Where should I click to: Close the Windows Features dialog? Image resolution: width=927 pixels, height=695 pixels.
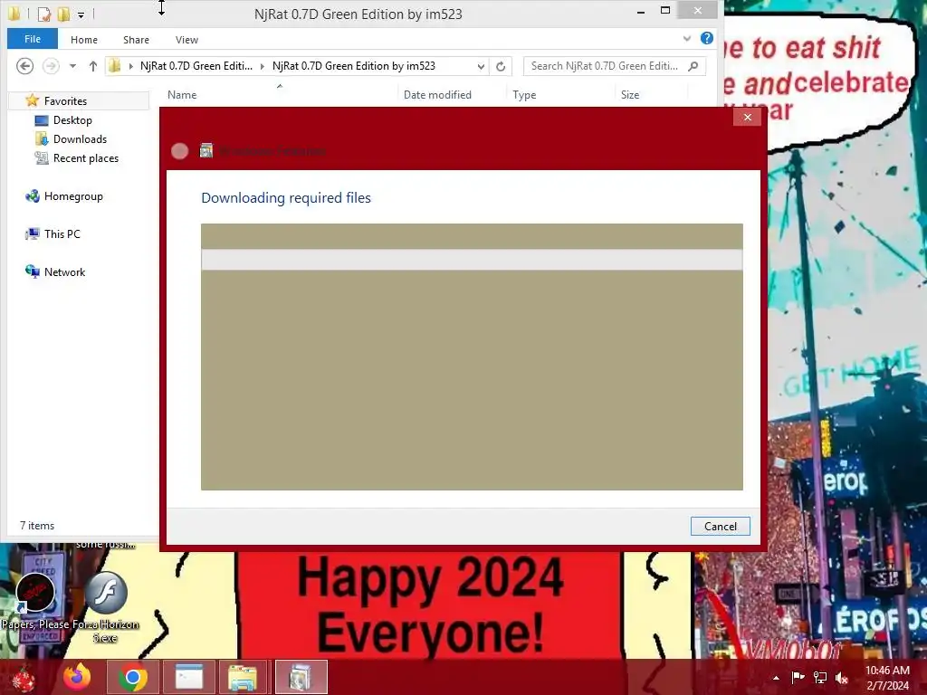point(747,117)
